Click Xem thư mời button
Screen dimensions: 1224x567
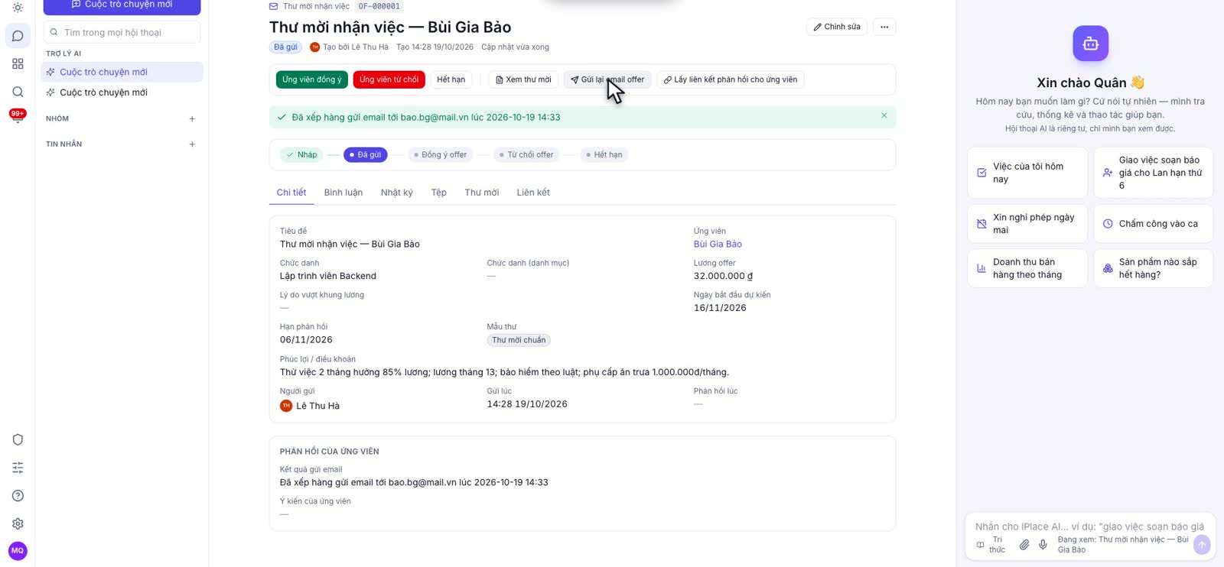pos(523,79)
